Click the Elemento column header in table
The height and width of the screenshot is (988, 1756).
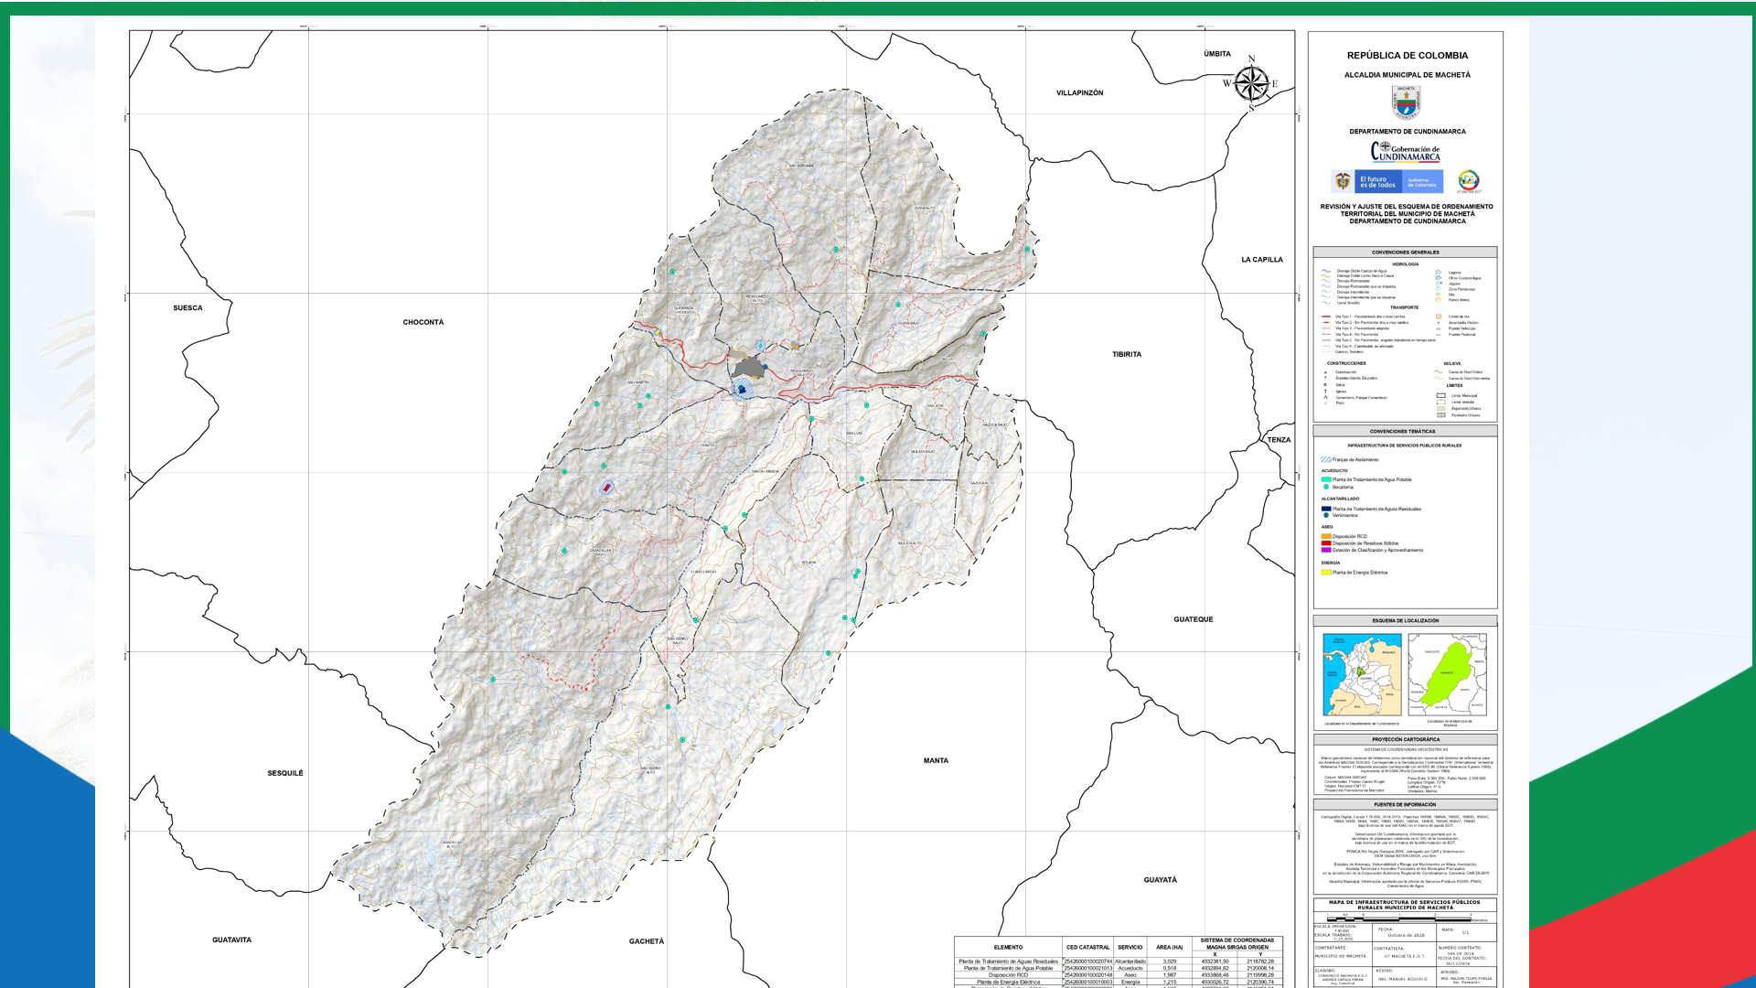[1008, 947]
